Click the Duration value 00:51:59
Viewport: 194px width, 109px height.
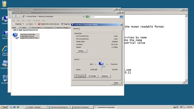click(114, 45)
